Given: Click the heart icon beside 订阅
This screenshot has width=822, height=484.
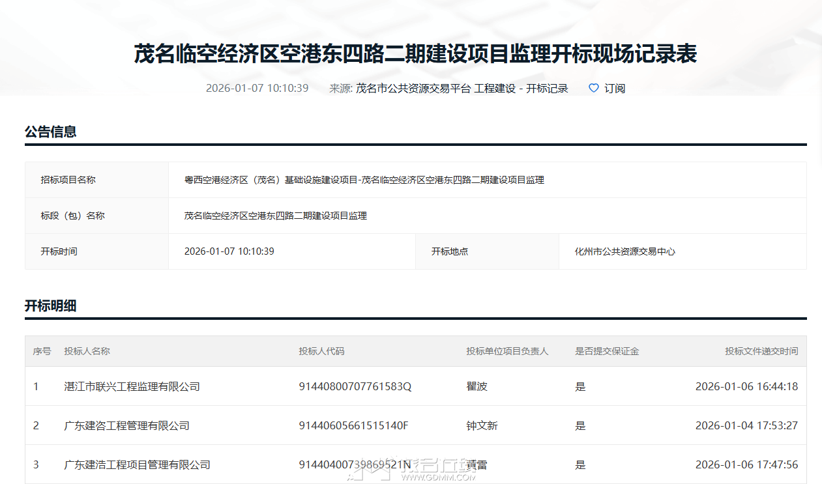Looking at the screenshot, I should 593,88.
